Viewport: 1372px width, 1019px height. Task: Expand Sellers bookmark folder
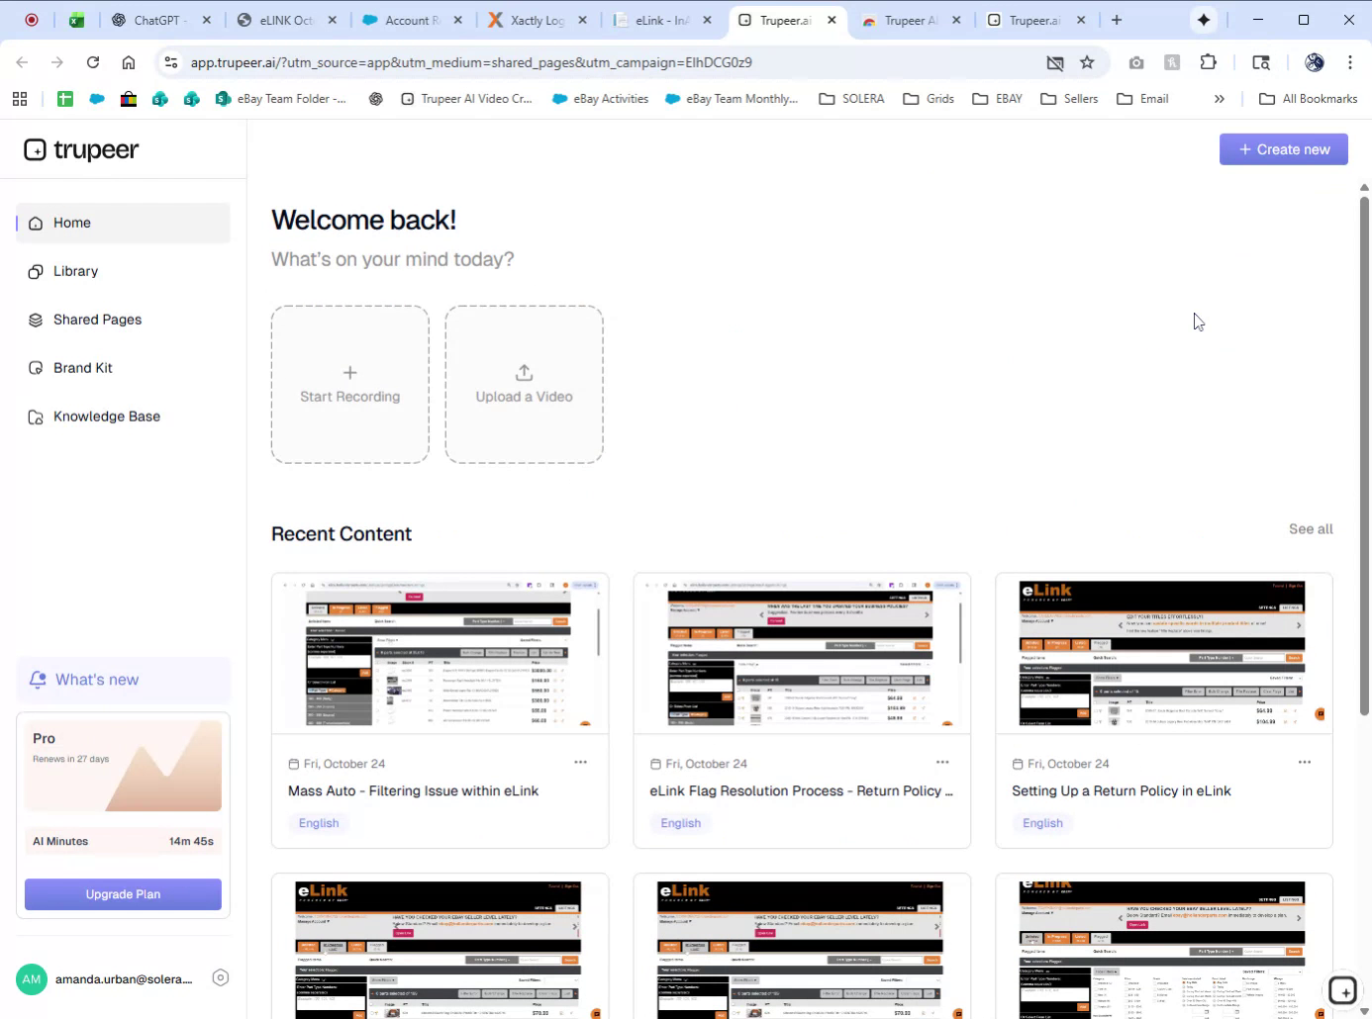1069,99
